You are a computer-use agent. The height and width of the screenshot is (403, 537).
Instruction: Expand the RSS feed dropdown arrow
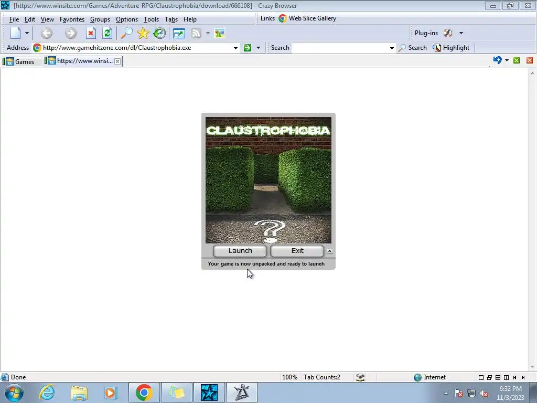pos(208,33)
